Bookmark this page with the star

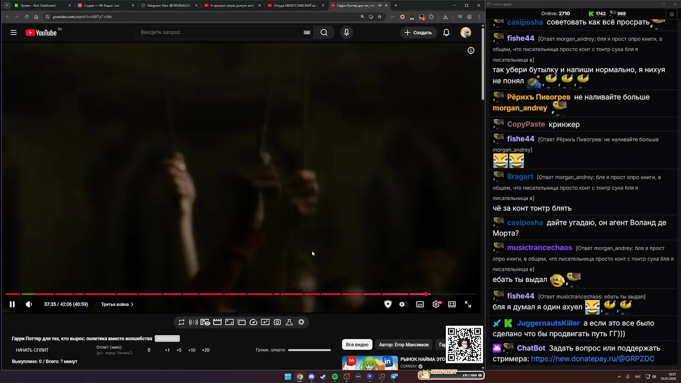(x=379, y=16)
